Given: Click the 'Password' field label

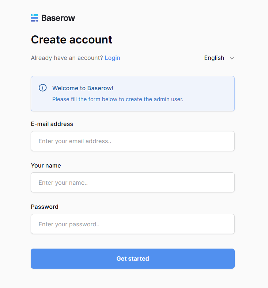Looking at the screenshot, I should coord(45,207).
